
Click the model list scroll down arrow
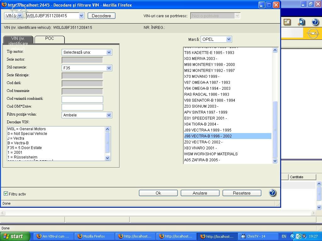[275, 161]
